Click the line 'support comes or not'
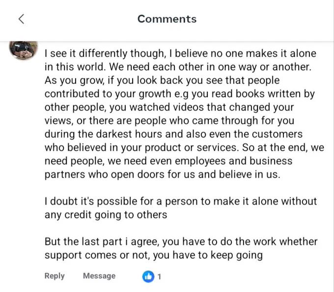 coord(154,255)
